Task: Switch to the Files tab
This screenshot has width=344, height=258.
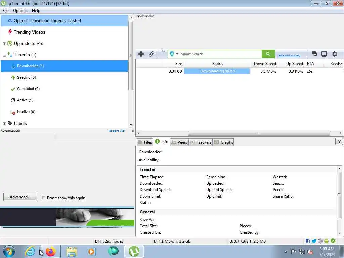Action: click(x=144, y=142)
